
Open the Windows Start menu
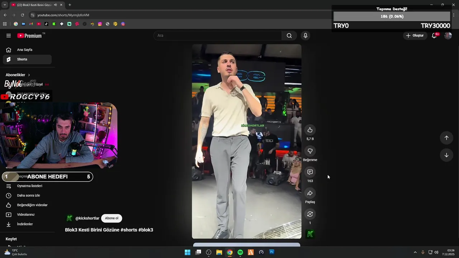point(188,252)
